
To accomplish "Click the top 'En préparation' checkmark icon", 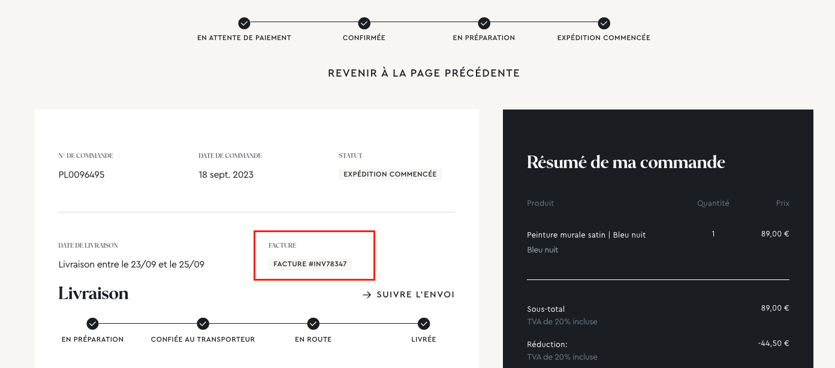I will (484, 23).
